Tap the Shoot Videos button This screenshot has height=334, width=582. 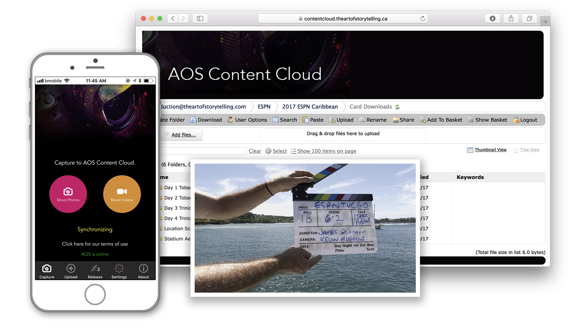(x=122, y=194)
